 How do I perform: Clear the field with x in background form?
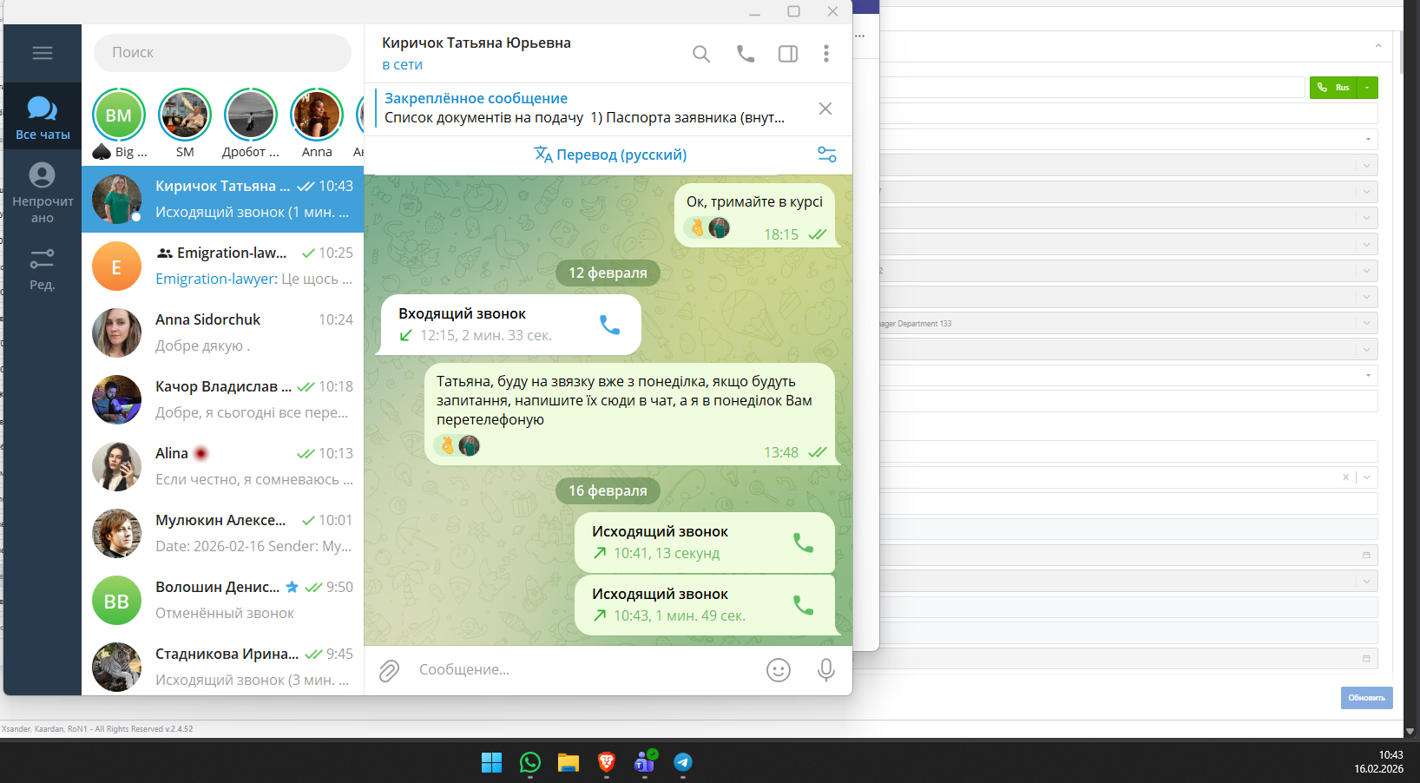pos(1346,477)
